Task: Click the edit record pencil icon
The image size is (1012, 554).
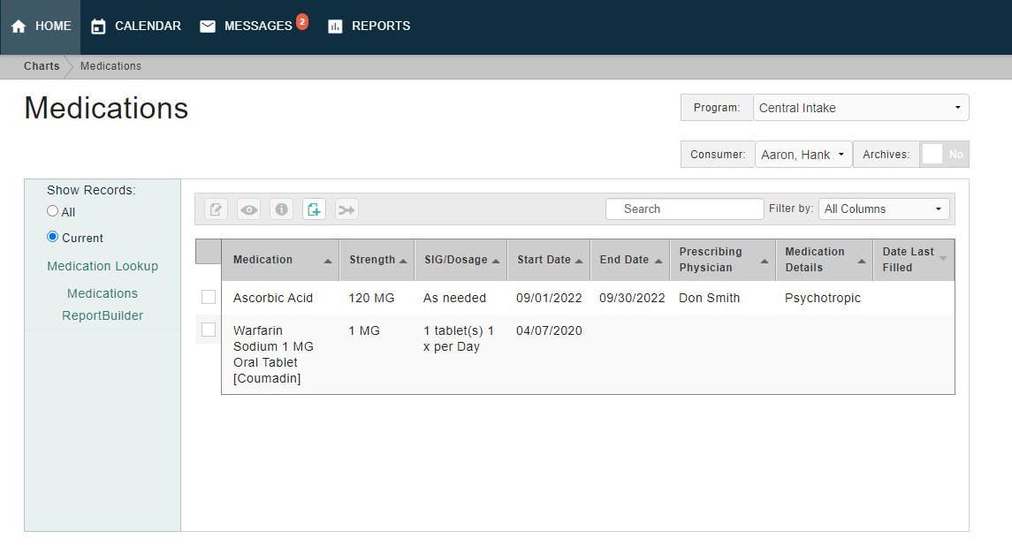Action: (216, 209)
